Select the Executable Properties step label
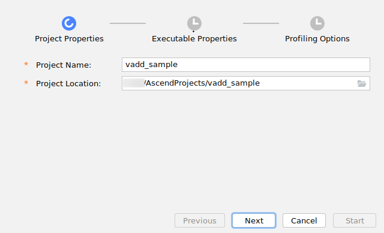Image resolution: width=384 pixels, height=233 pixels. (x=194, y=38)
